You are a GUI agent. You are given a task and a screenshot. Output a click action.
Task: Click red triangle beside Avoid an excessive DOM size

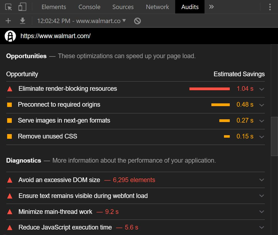(x=10, y=180)
